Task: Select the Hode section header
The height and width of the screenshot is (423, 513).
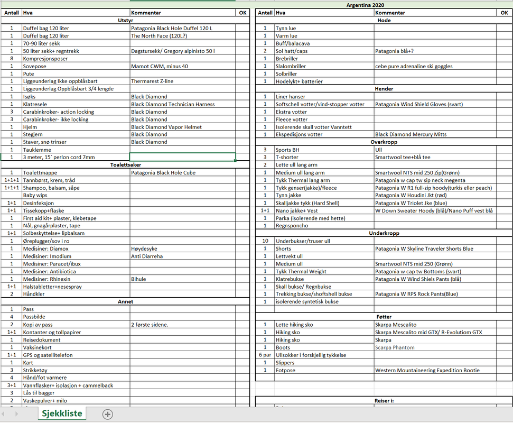Action: [384, 20]
